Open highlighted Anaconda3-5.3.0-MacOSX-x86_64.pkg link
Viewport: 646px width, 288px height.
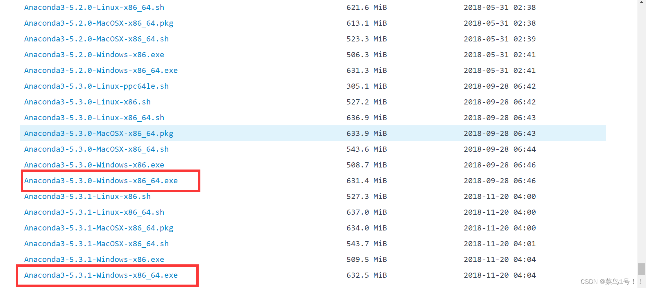99,134
